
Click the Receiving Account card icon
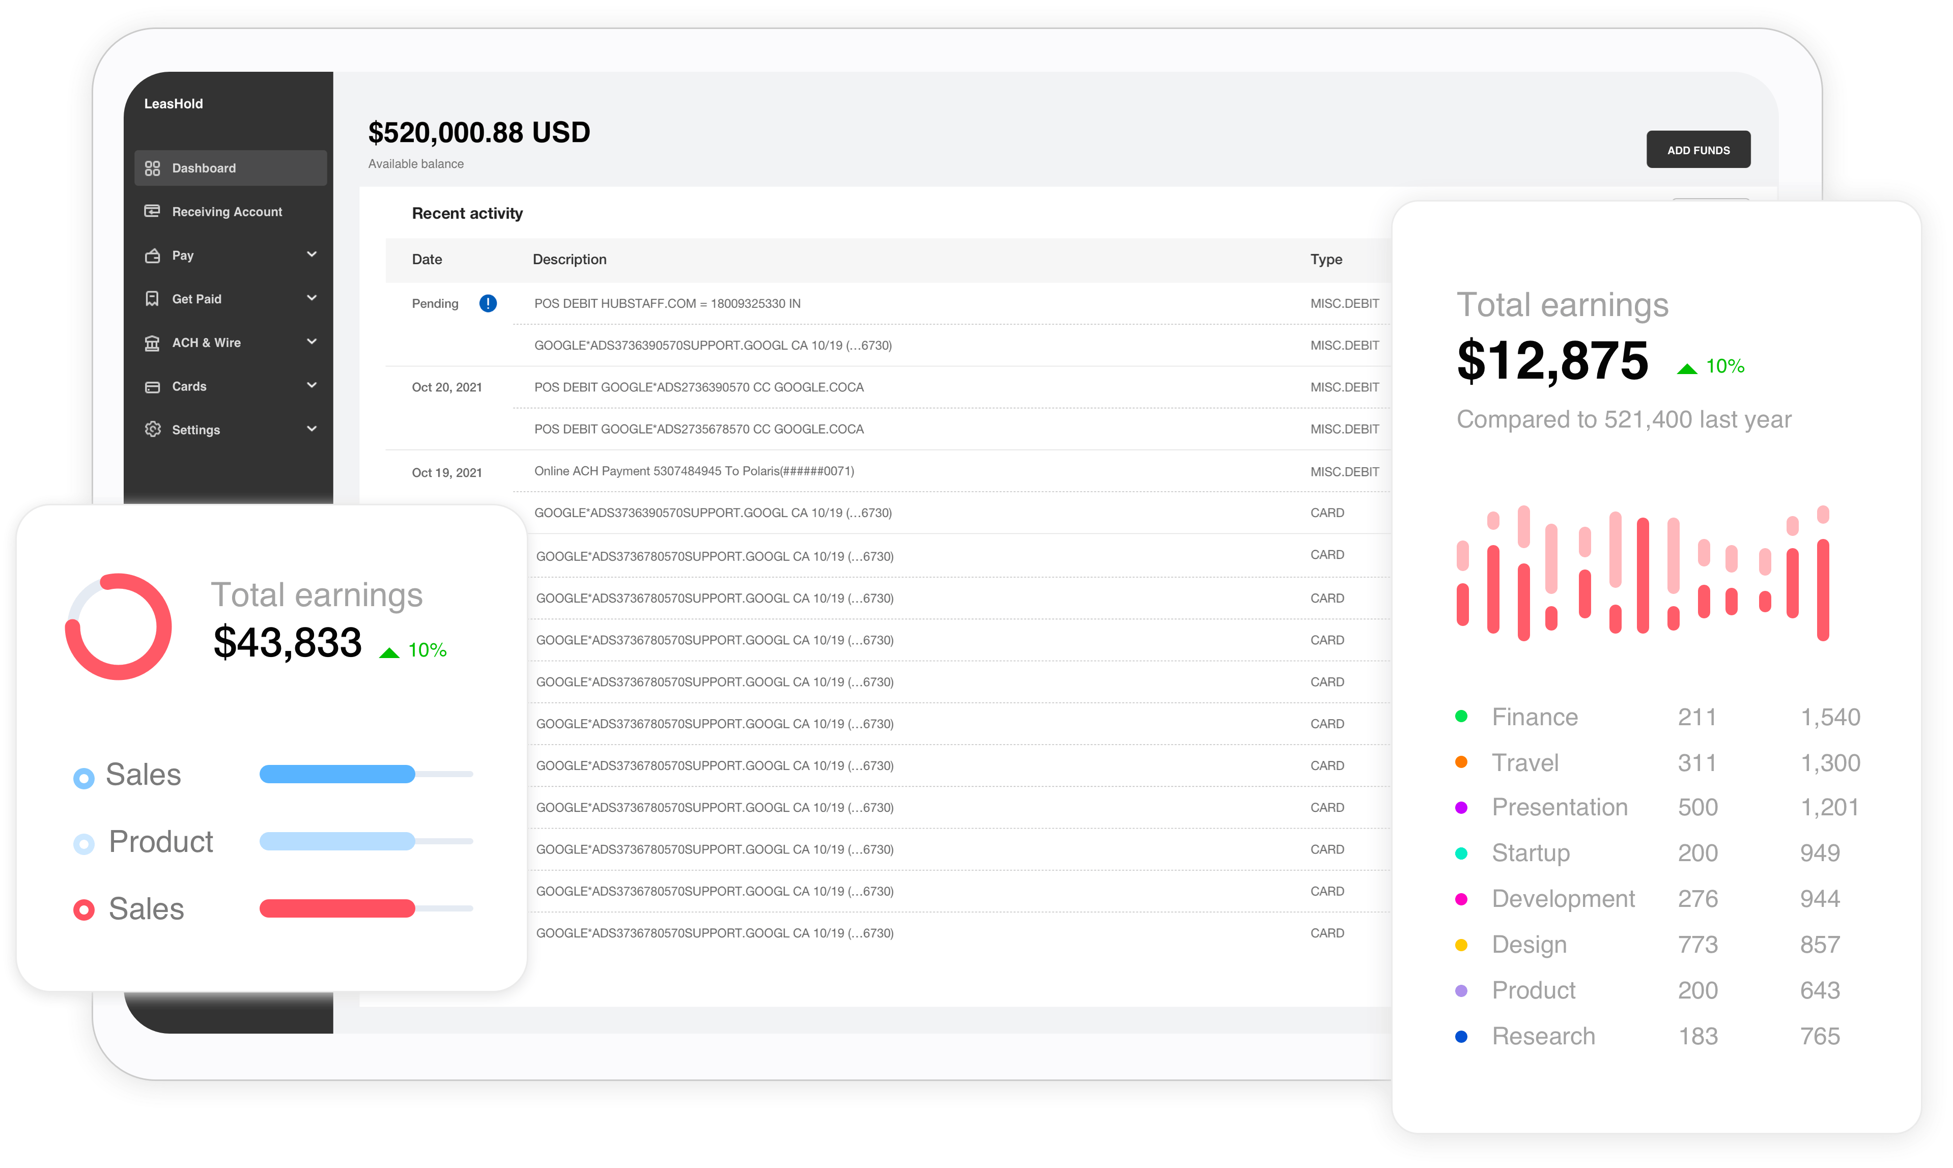click(152, 211)
